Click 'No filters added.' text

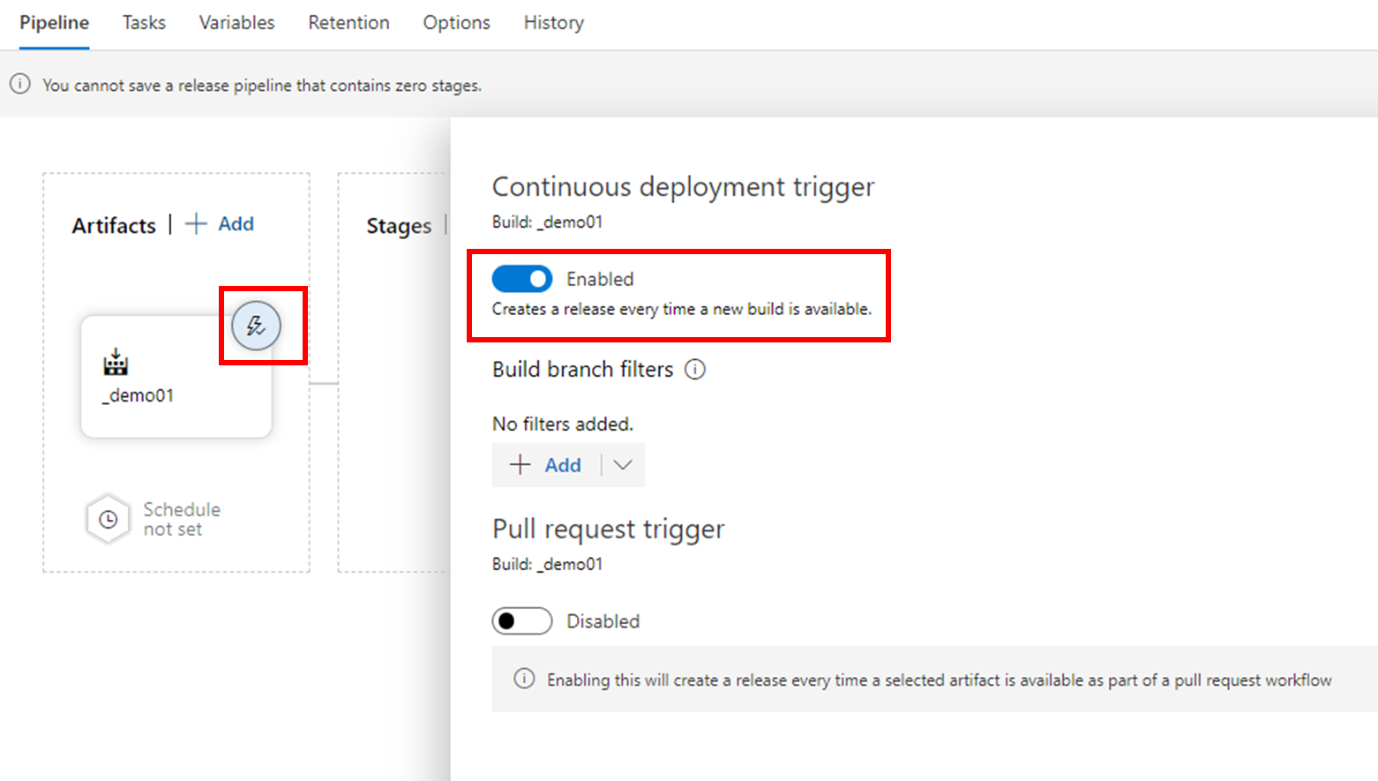(563, 424)
